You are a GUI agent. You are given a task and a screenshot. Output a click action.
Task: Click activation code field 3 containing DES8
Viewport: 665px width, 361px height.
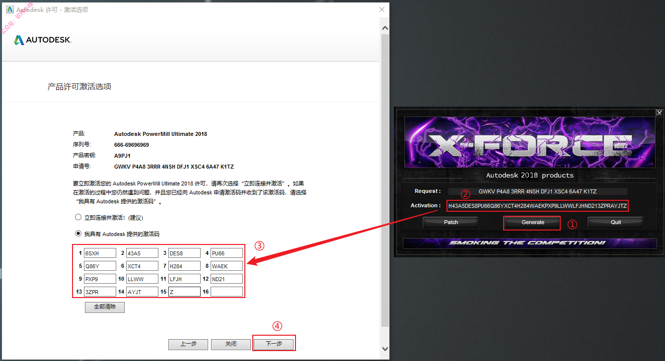[x=184, y=253]
